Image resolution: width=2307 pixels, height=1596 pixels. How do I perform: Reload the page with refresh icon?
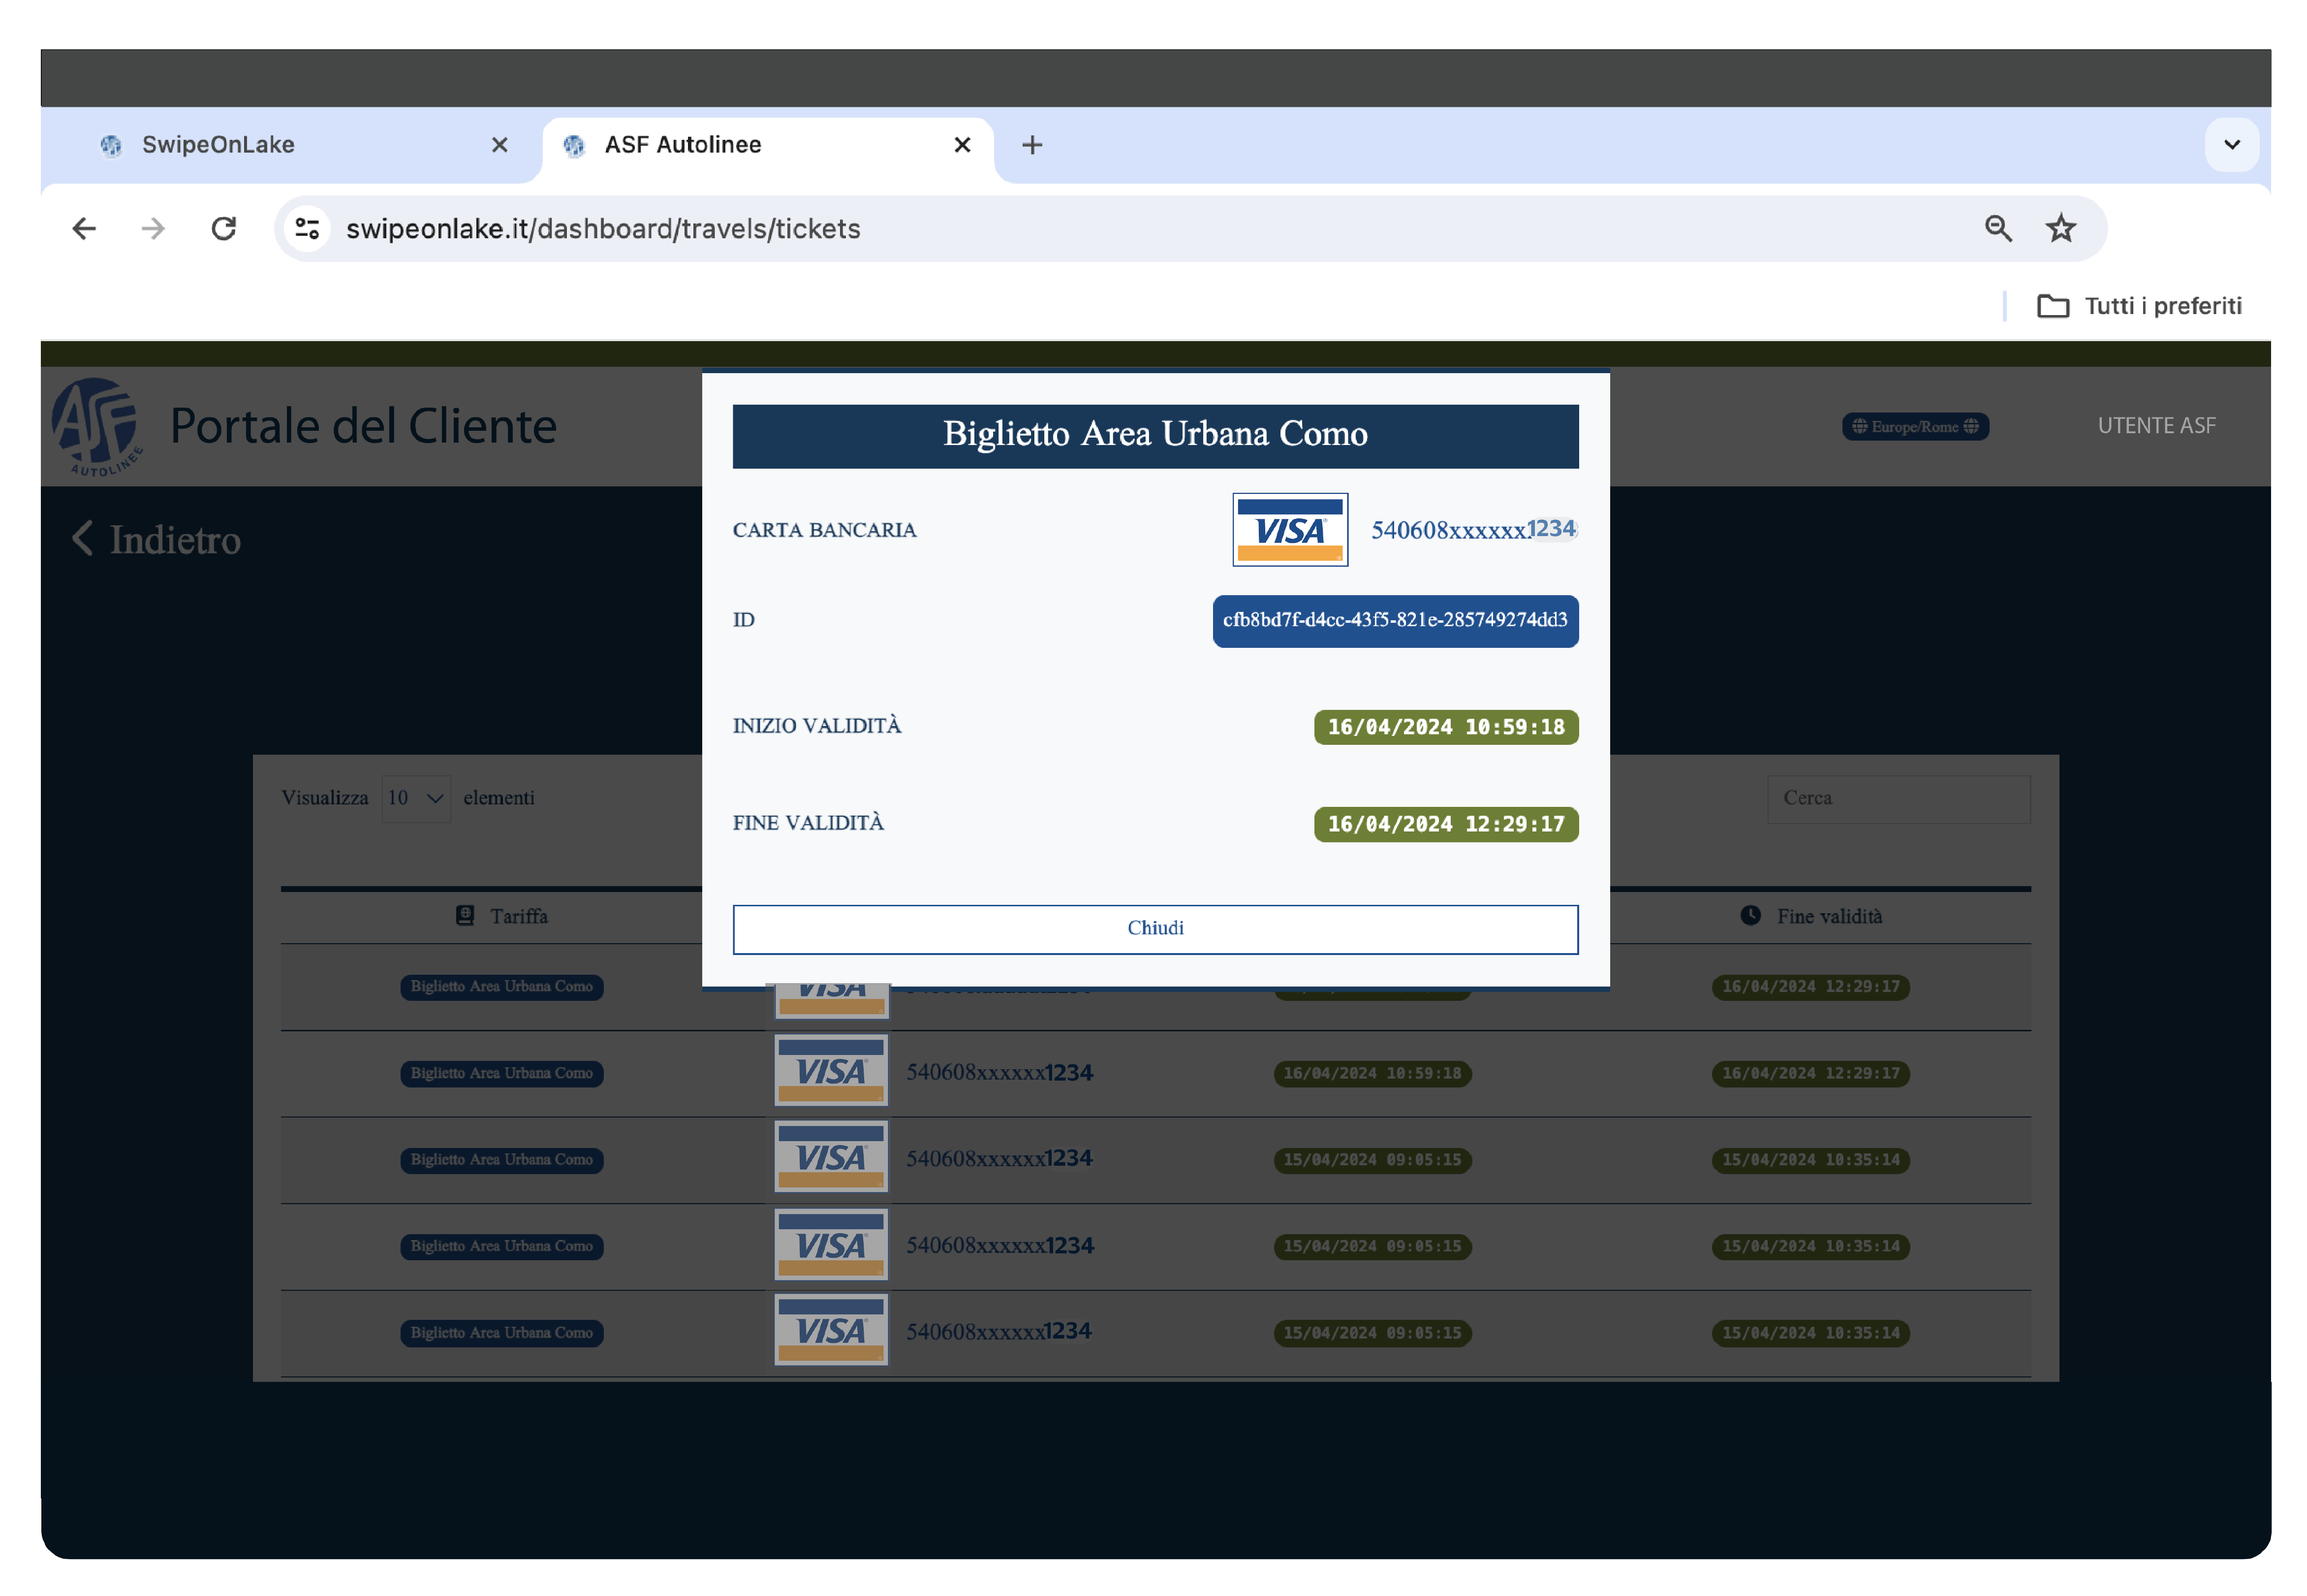click(x=224, y=229)
